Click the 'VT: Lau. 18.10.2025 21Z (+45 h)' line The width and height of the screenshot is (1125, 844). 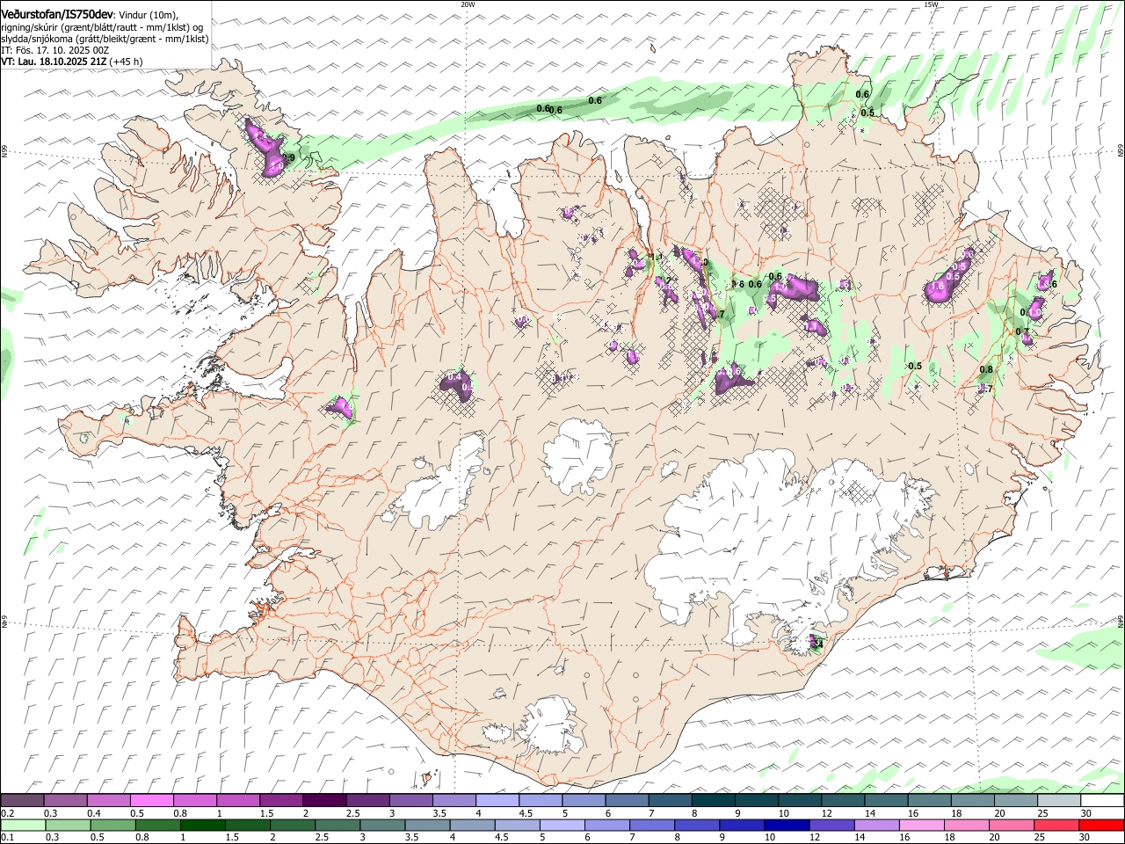point(72,62)
